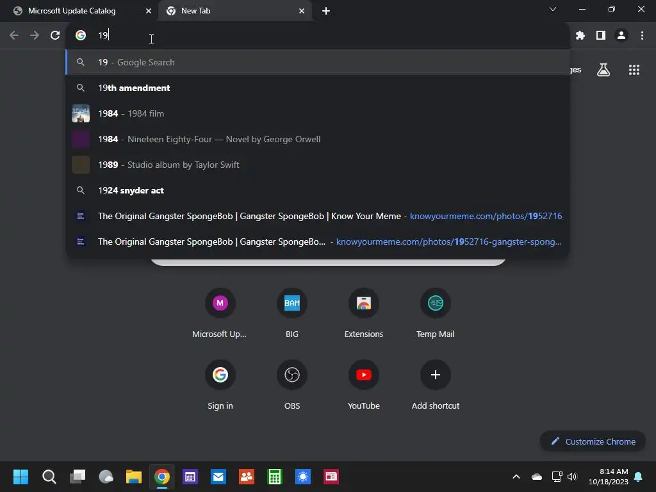
Task: Open the notifications bell icon
Action: pos(639,477)
